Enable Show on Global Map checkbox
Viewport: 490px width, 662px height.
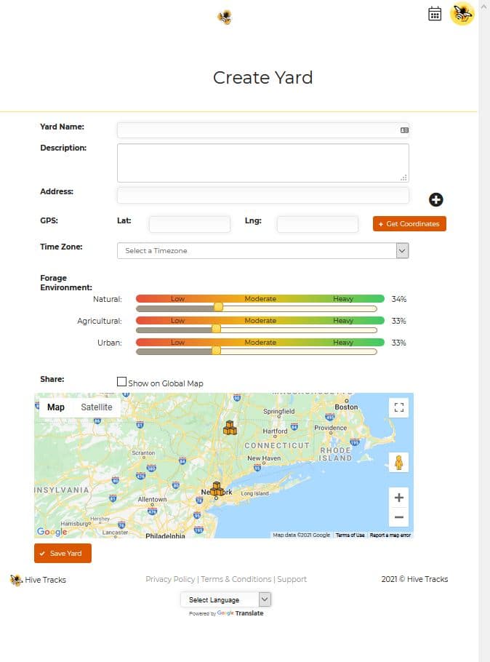(x=121, y=382)
